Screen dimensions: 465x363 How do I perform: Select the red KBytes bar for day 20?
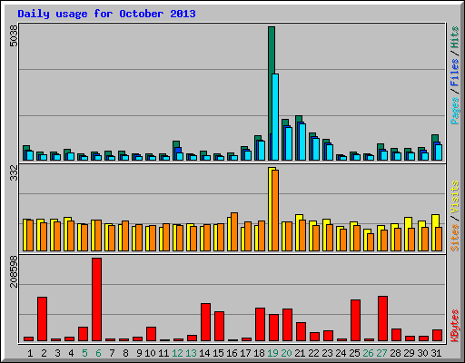click(x=288, y=325)
